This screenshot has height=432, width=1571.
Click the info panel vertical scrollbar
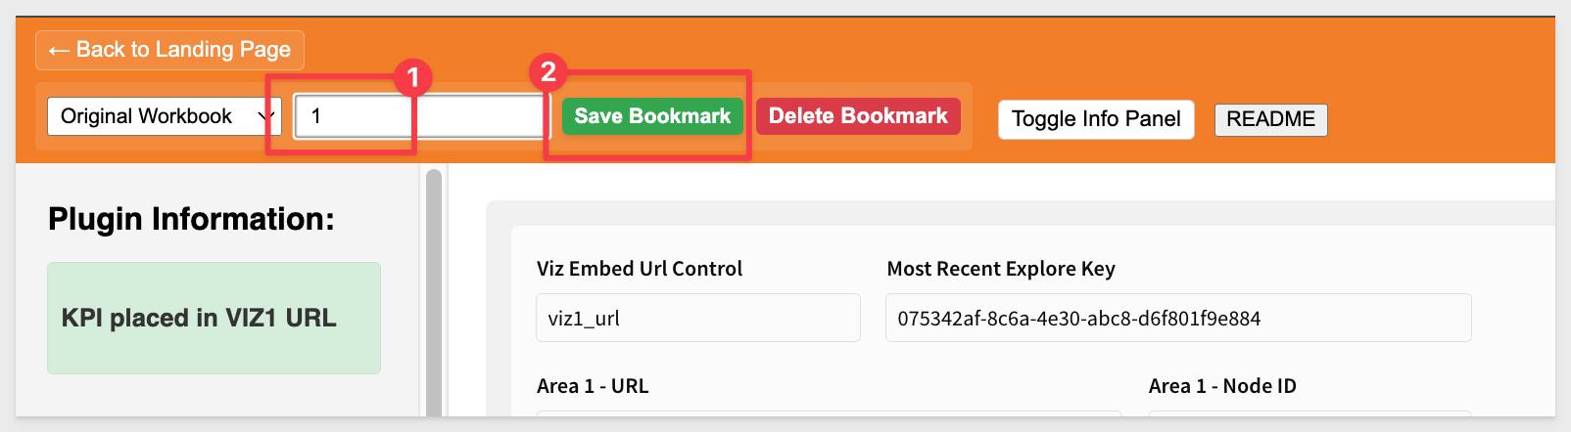[x=434, y=293]
